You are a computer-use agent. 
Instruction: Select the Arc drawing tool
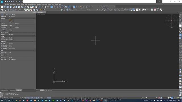(x=116, y=10)
